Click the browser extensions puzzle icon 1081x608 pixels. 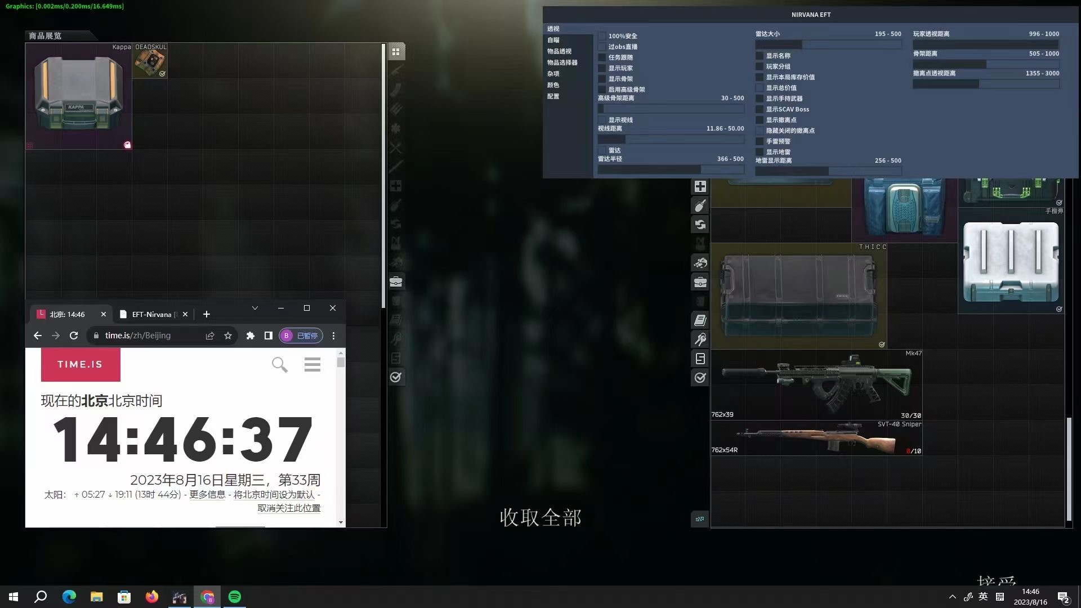pyautogui.click(x=251, y=336)
